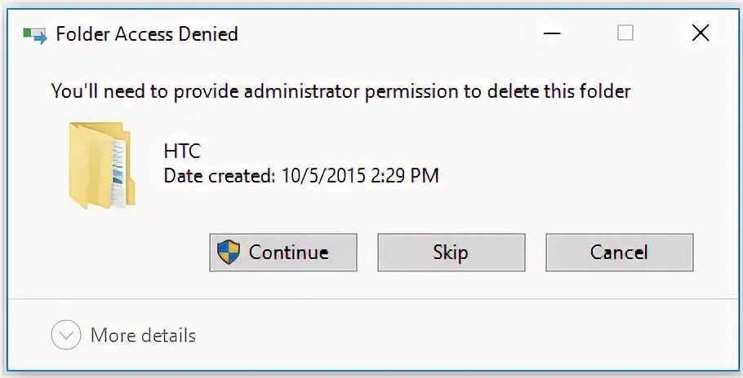743x378 pixels.
Task: Click the file-transfer icon in the title bar
Action: 36,35
